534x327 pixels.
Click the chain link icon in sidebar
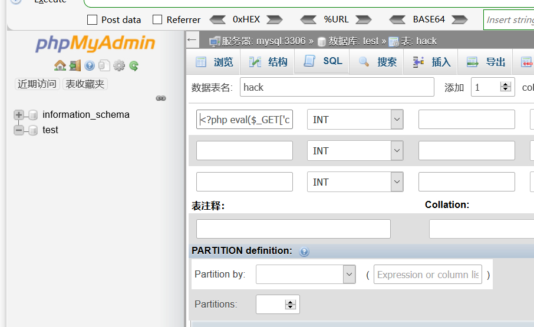coord(160,98)
